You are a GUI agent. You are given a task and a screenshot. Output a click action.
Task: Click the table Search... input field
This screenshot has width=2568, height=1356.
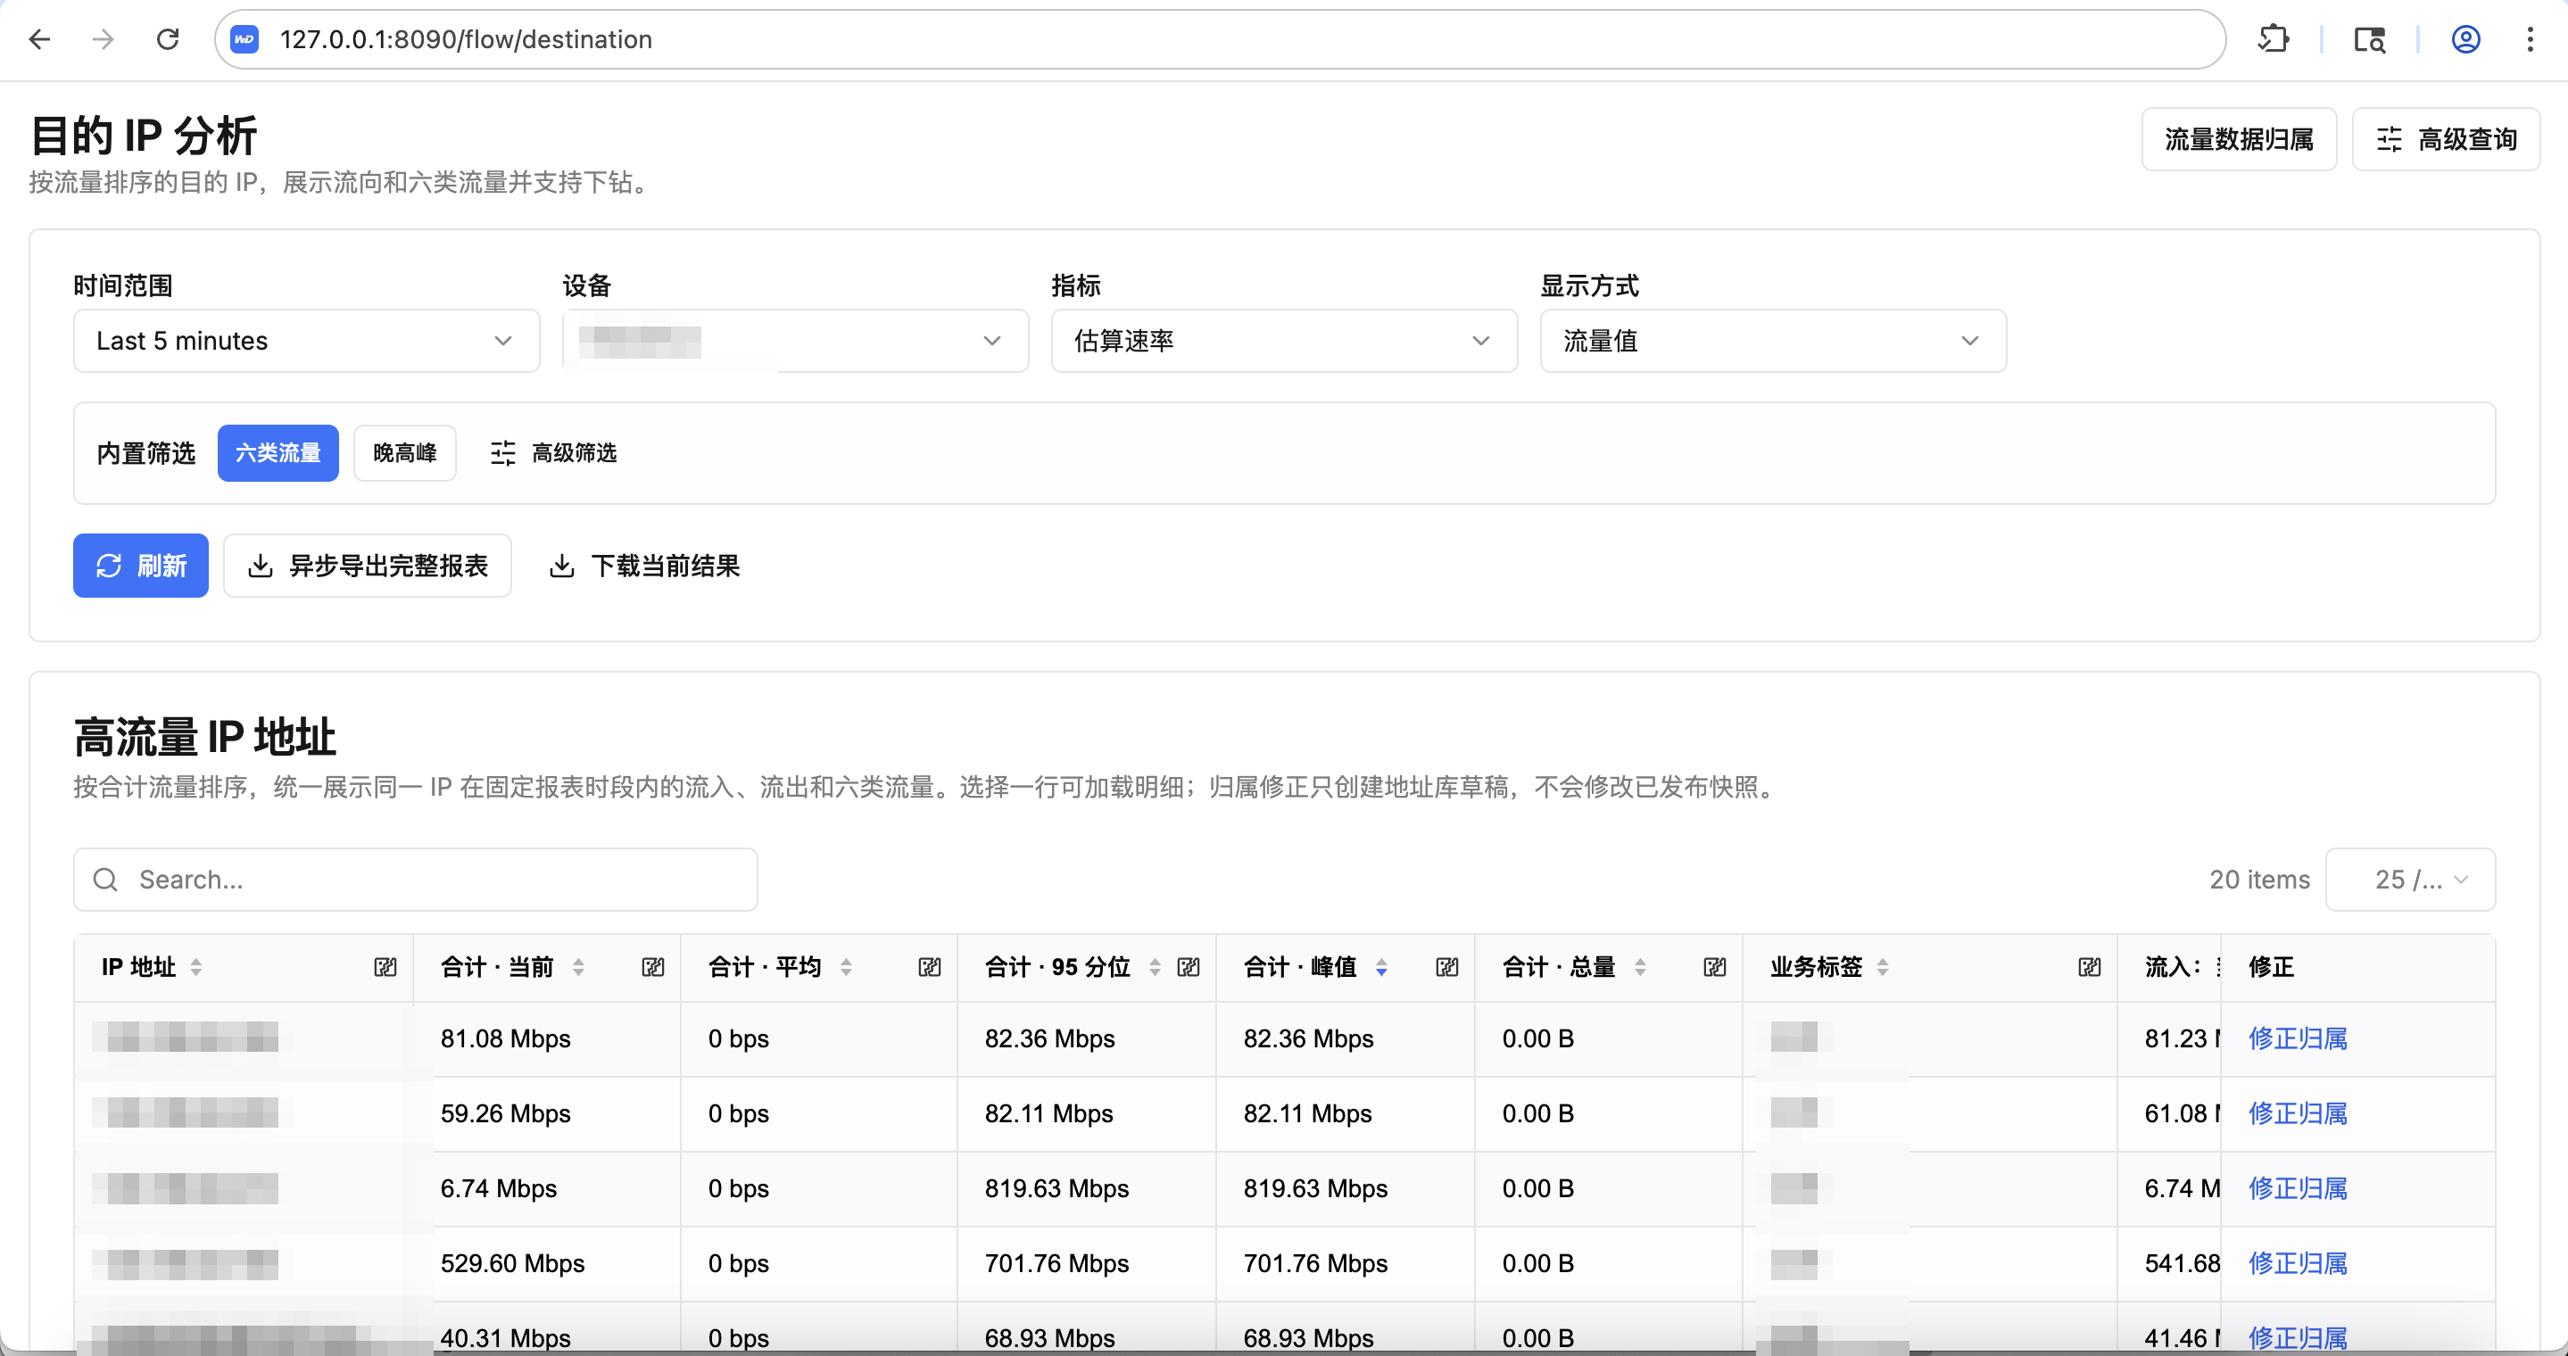[x=416, y=880]
